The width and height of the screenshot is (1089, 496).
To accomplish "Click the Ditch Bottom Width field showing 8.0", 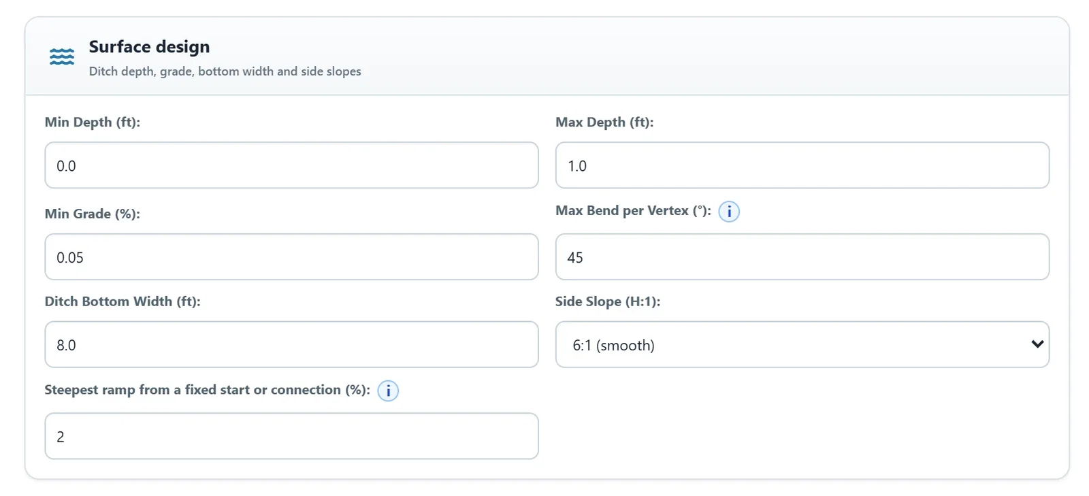I will click(291, 344).
